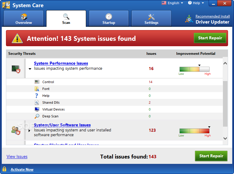Open the Overview tab
Viewport: 234px width, 174px height.
click(24, 19)
